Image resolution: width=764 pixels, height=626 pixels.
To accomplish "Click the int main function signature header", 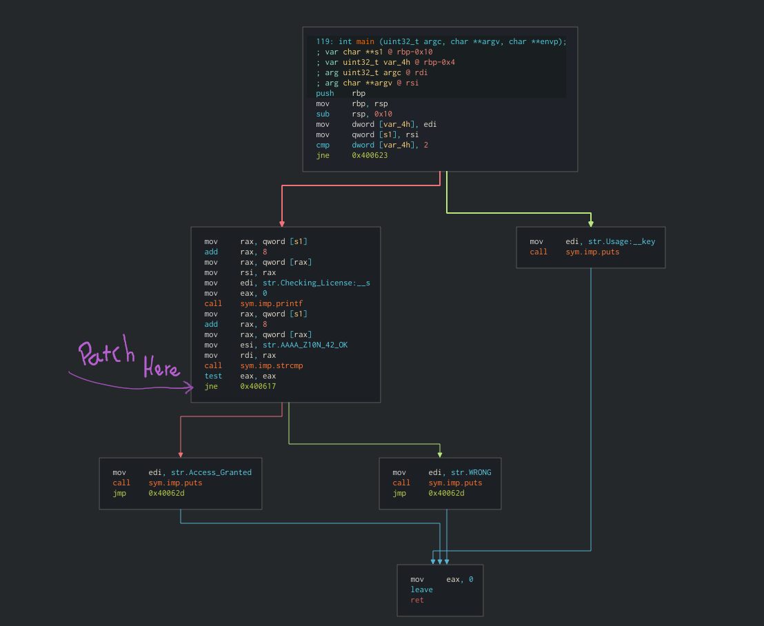I will [441, 41].
